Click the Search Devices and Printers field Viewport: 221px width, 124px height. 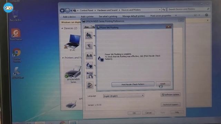click(x=189, y=9)
